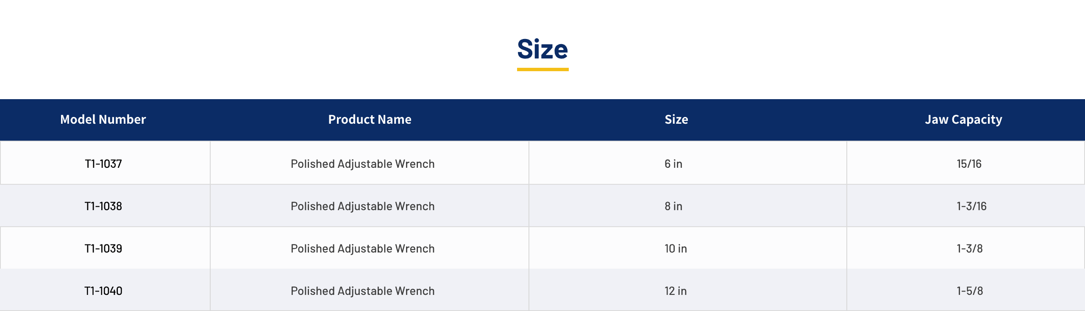Click the 1-5/8 jaw capacity value
The height and width of the screenshot is (311, 1085).
point(970,291)
